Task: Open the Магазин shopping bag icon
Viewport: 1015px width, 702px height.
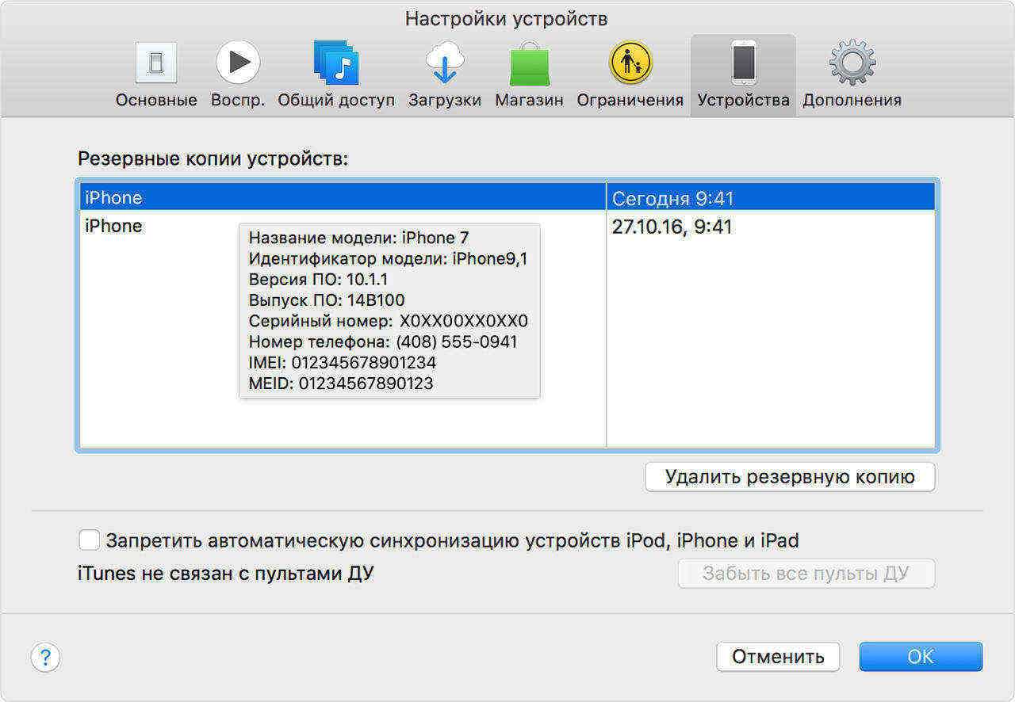Action: coord(529,65)
